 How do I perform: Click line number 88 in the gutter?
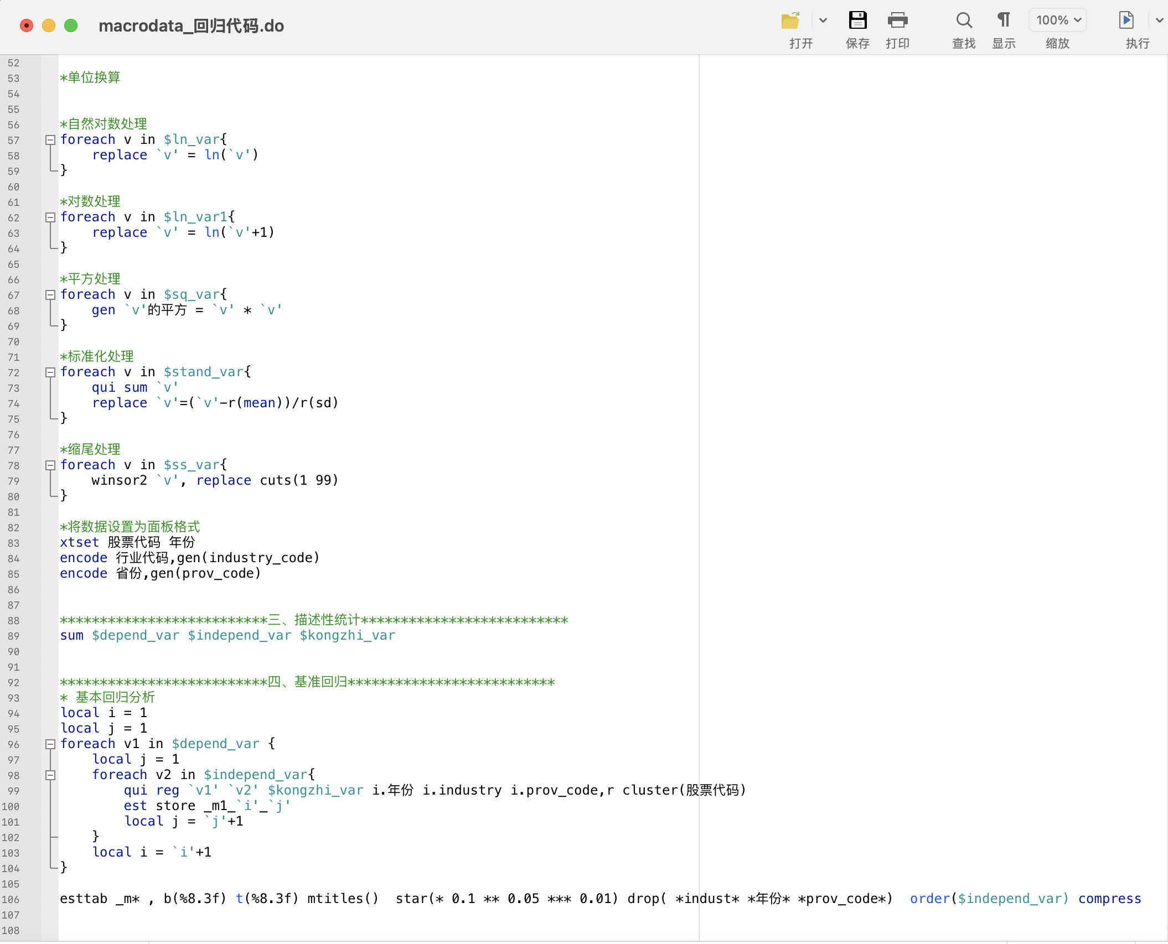[13, 621]
